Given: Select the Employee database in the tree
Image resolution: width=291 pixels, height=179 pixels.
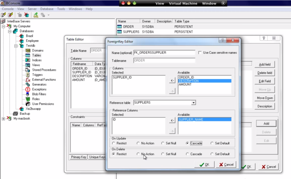Looking at the screenshot, I should tap(32, 41).
